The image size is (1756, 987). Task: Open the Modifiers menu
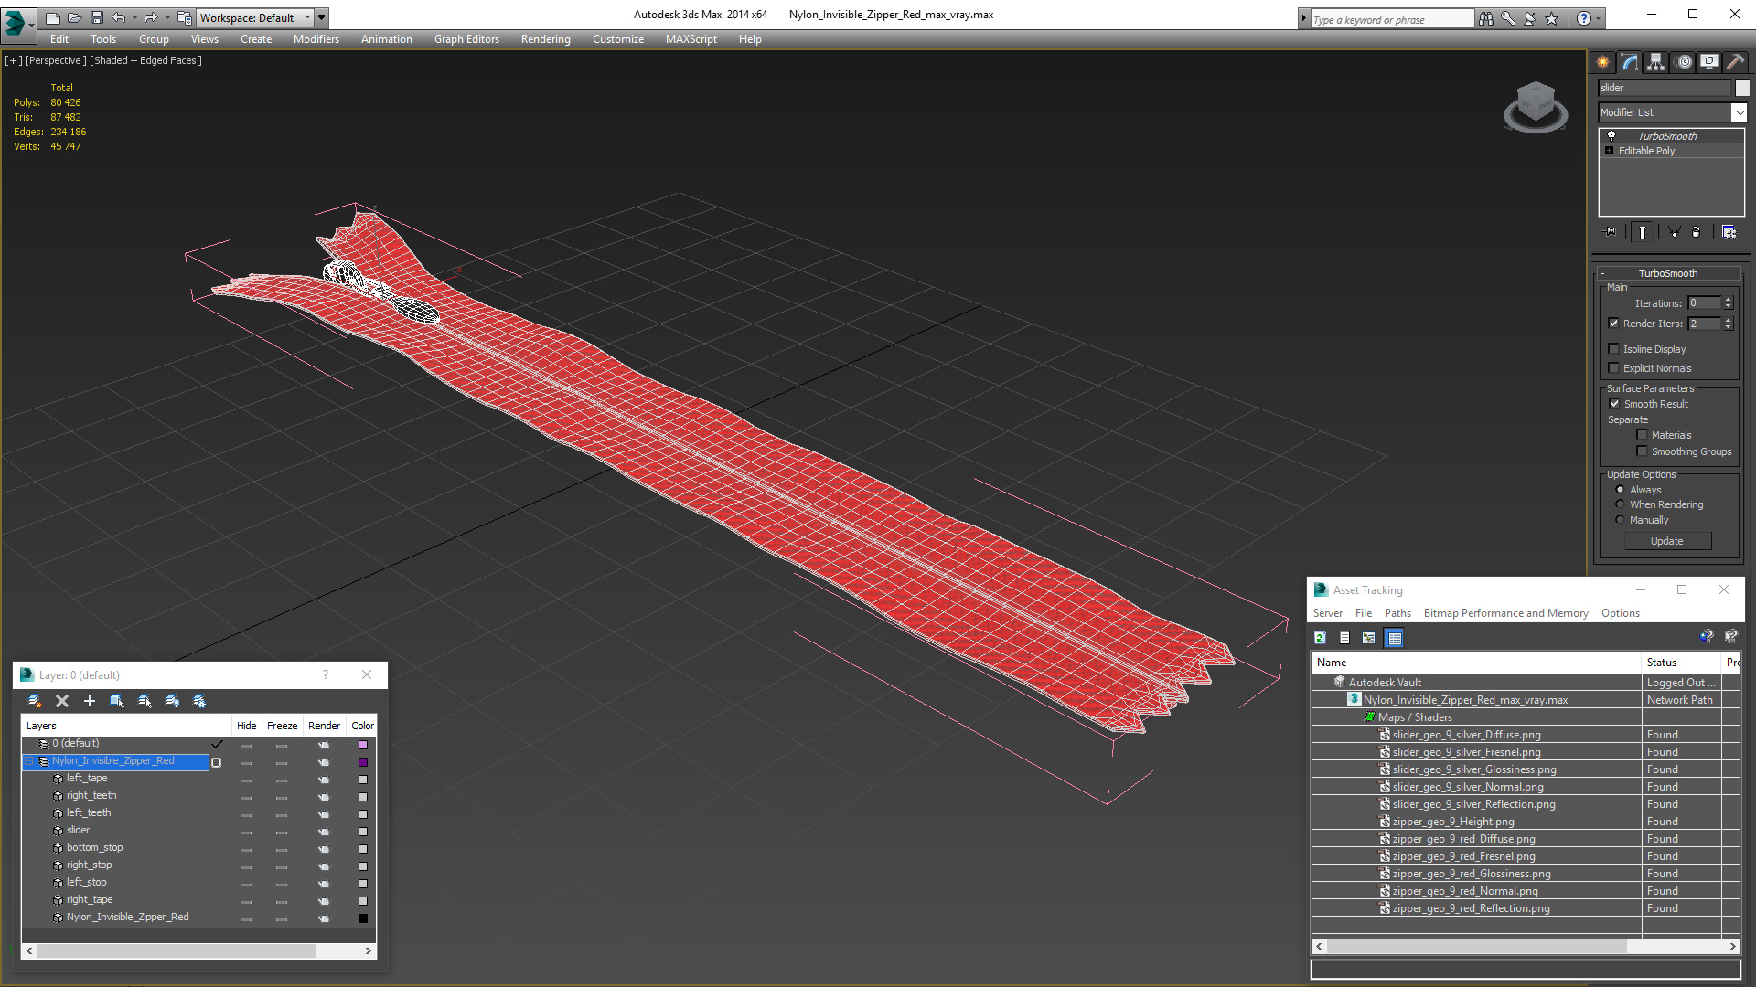pyautogui.click(x=316, y=39)
